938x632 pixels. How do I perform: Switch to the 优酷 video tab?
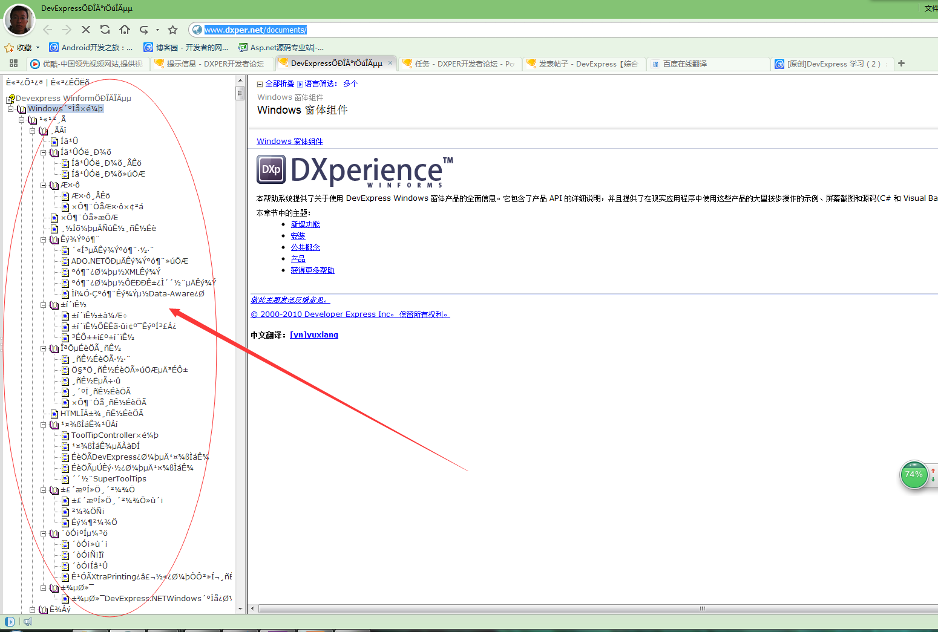click(x=87, y=64)
